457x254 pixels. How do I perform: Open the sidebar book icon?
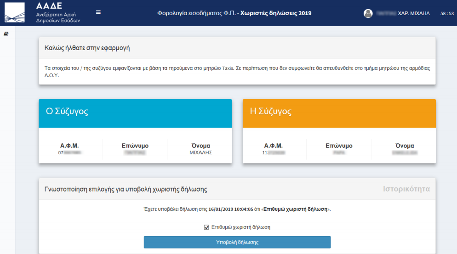(x=6, y=34)
